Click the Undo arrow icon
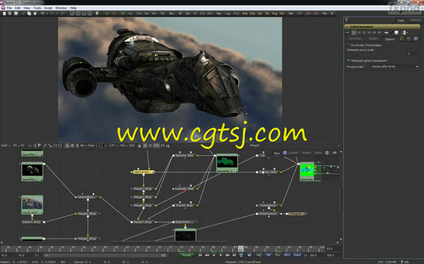The height and width of the screenshot is (264, 424). 42,14
